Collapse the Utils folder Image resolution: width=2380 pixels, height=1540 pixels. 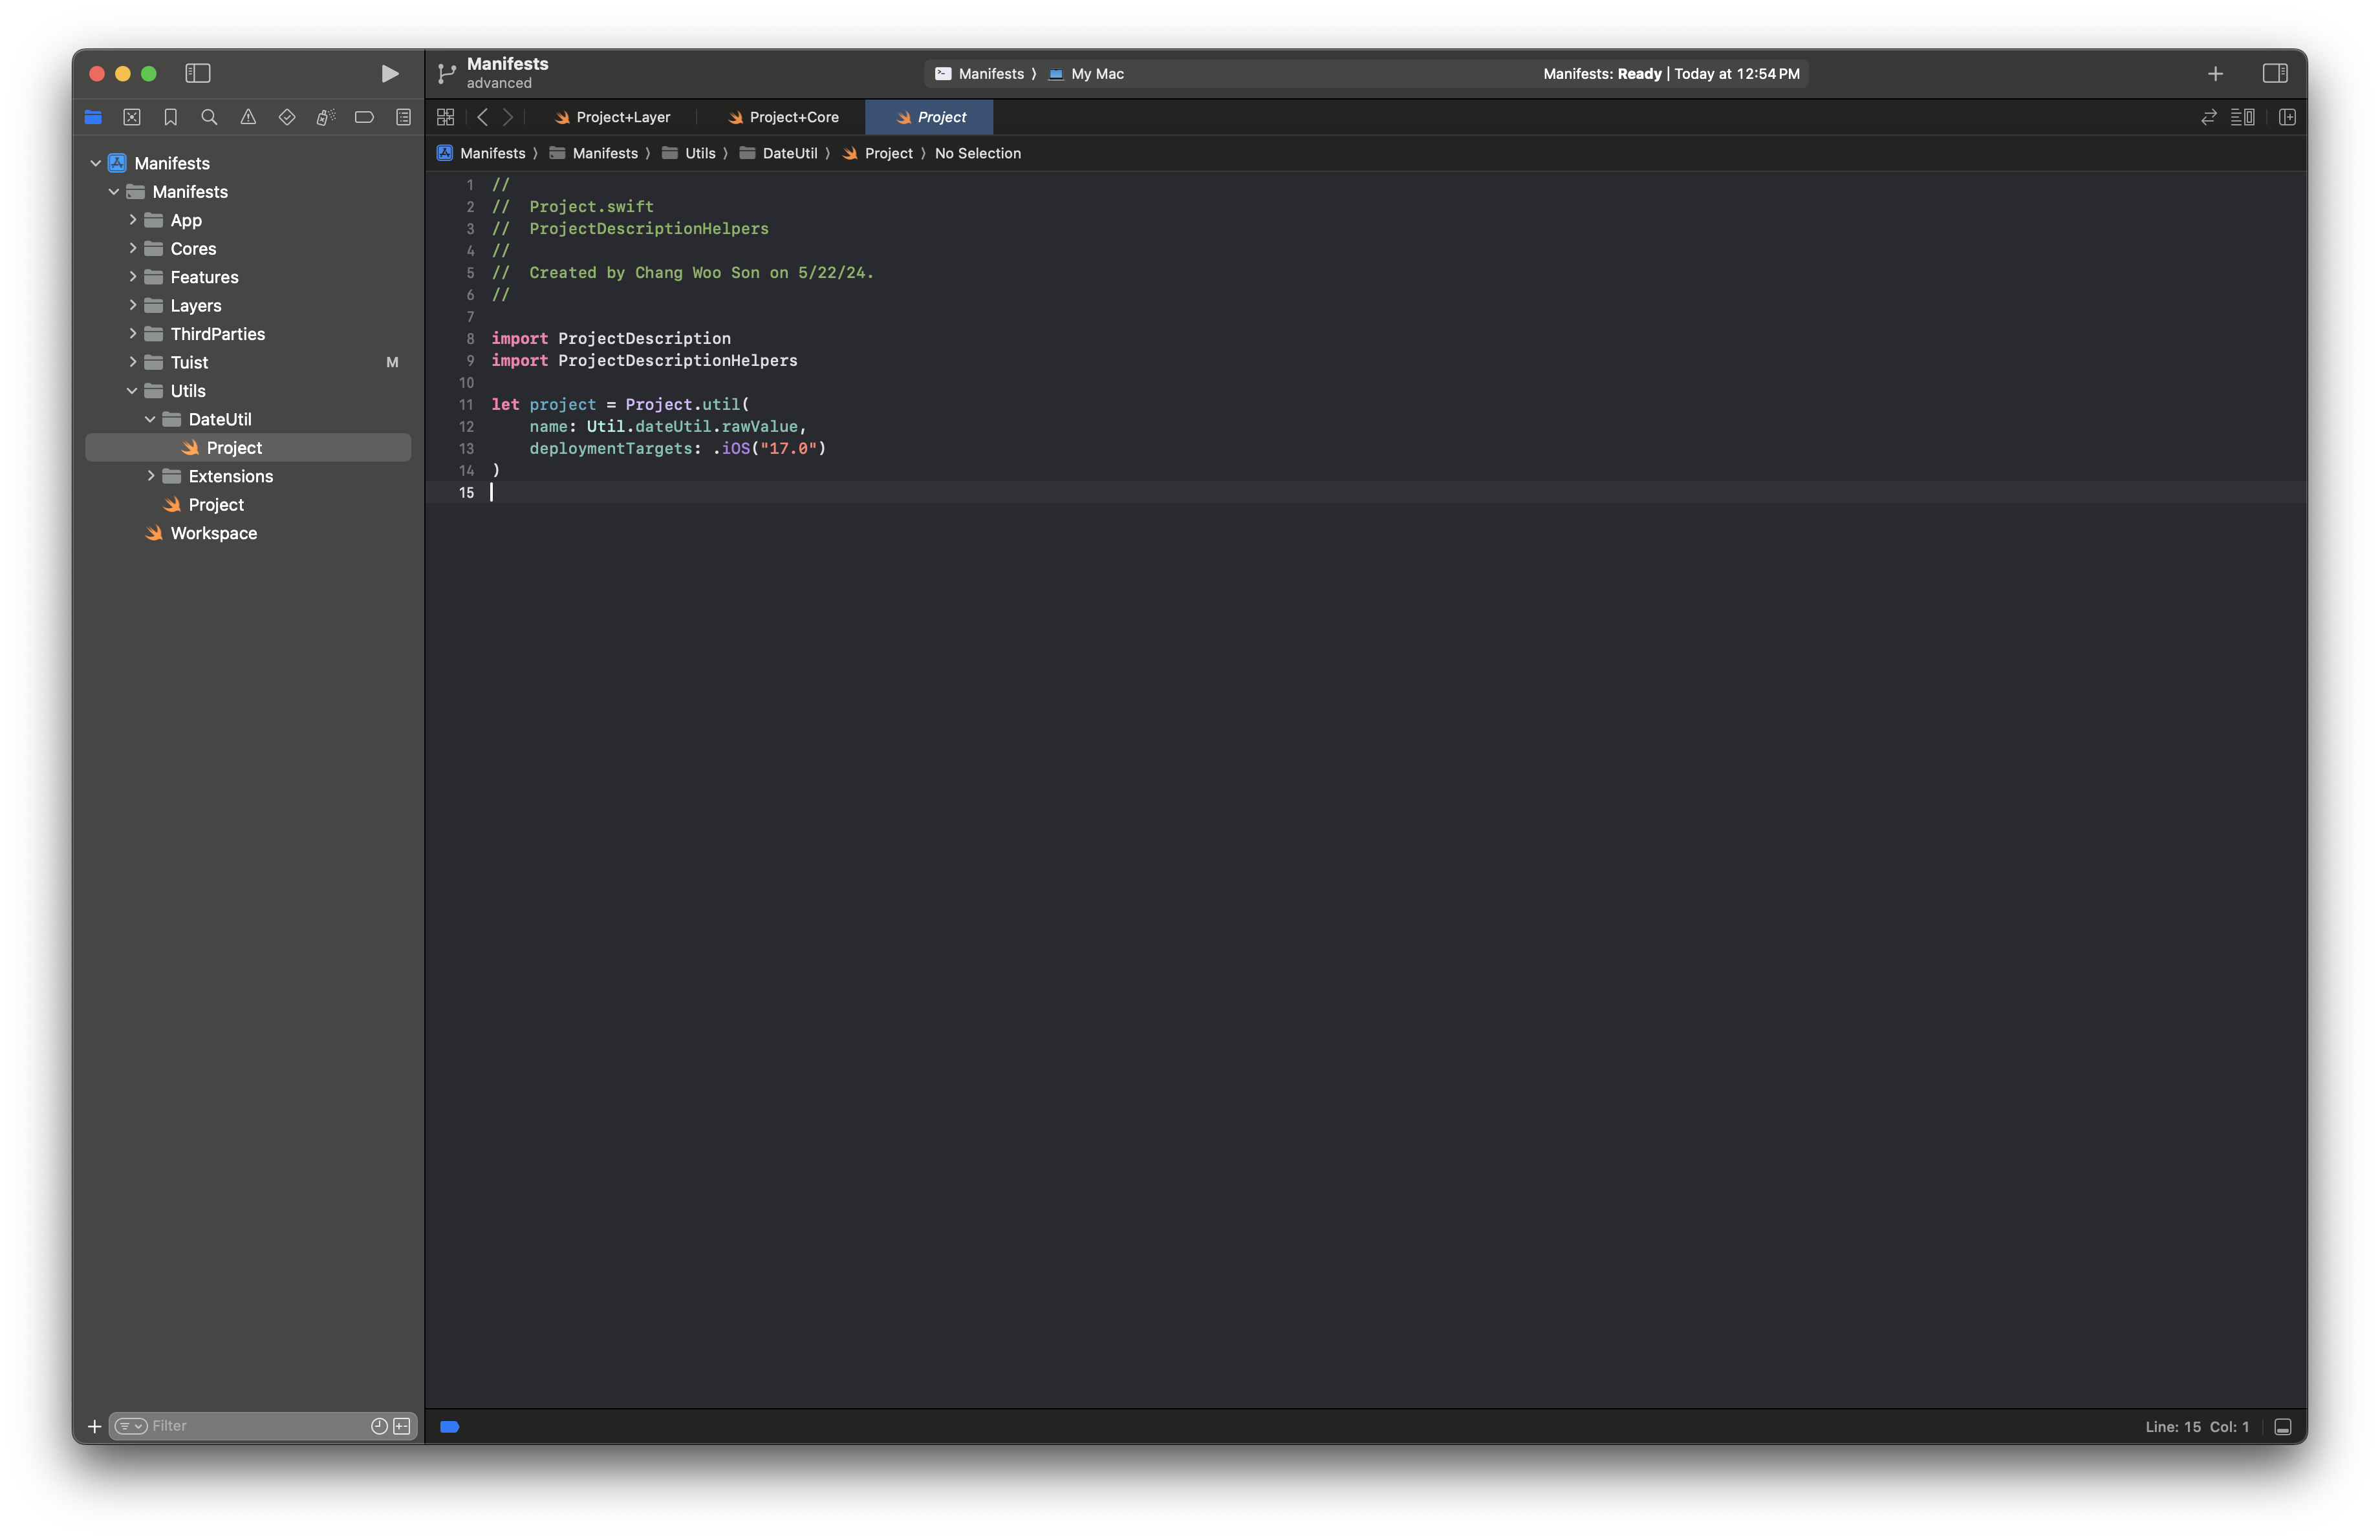pos(132,390)
